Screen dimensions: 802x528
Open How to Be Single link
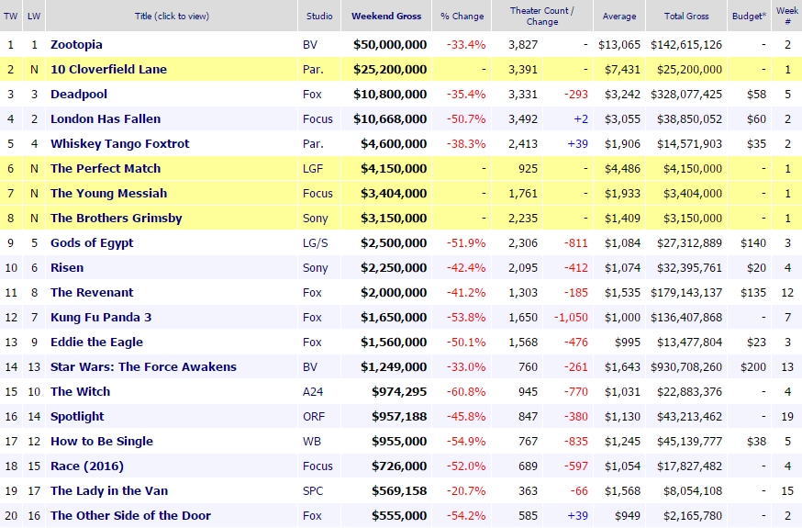pyautogui.click(x=102, y=442)
